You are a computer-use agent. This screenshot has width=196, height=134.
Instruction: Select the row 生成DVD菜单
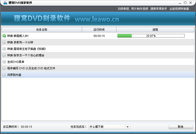coord(98,62)
